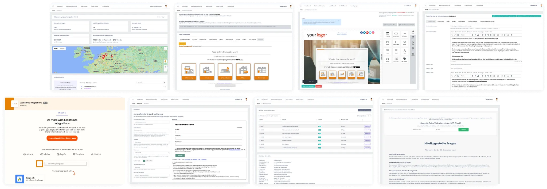
Task: Click 'Connect LeadMeUp to 5,000+ apps' button
Action: pos(62,138)
